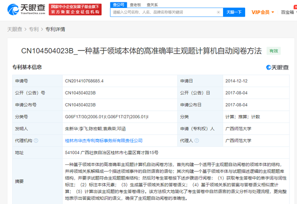The image size is (297, 204).
Task: Click the company name search input field
Action: click(x=164, y=12)
